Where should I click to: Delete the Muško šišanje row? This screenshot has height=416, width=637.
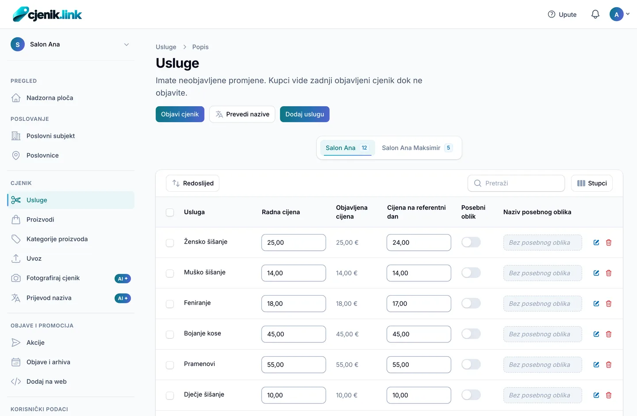click(x=609, y=273)
